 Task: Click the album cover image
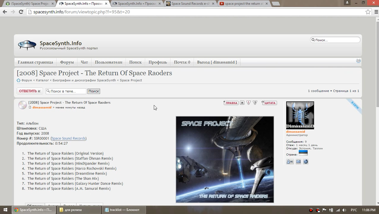pyautogui.click(x=225, y=159)
